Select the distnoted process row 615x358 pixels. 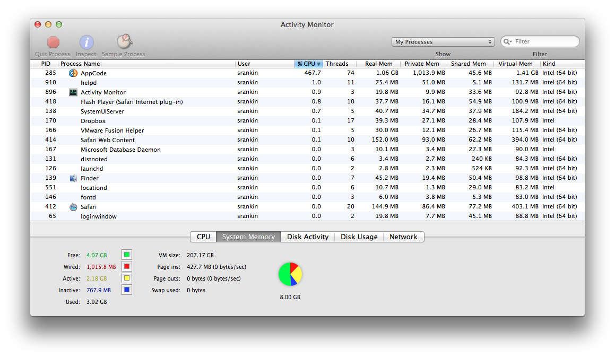pos(308,159)
